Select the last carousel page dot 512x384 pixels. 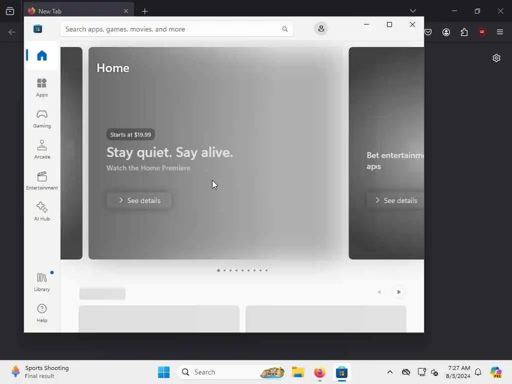tap(266, 270)
